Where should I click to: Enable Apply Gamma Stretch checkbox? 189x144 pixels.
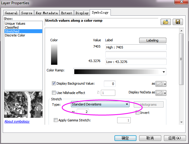pyautogui.click(x=56, y=120)
